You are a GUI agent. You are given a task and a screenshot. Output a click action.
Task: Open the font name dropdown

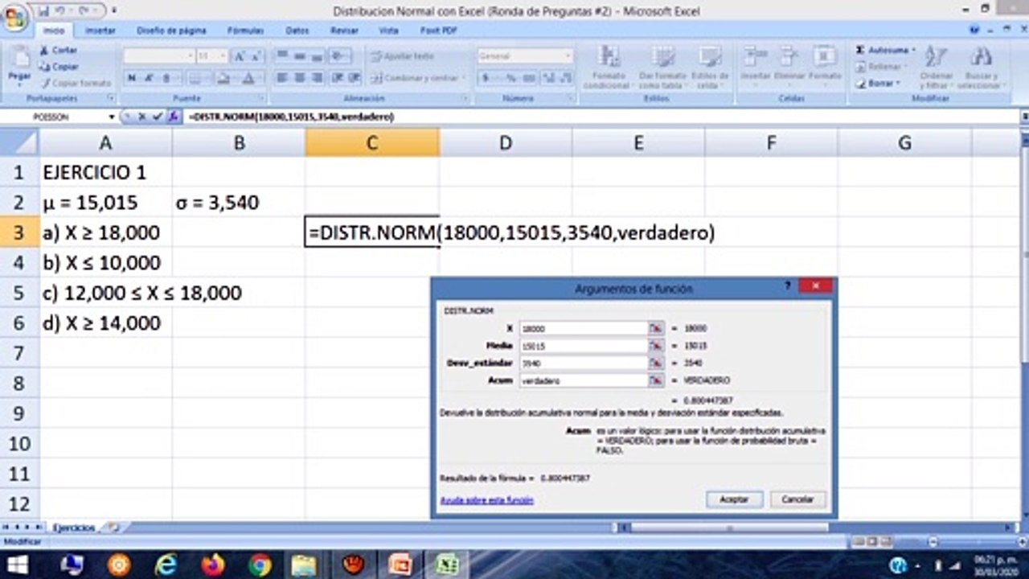pyautogui.click(x=191, y=56)
